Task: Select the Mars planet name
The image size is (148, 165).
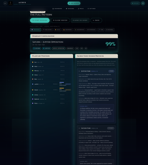Action: (36, 79)
